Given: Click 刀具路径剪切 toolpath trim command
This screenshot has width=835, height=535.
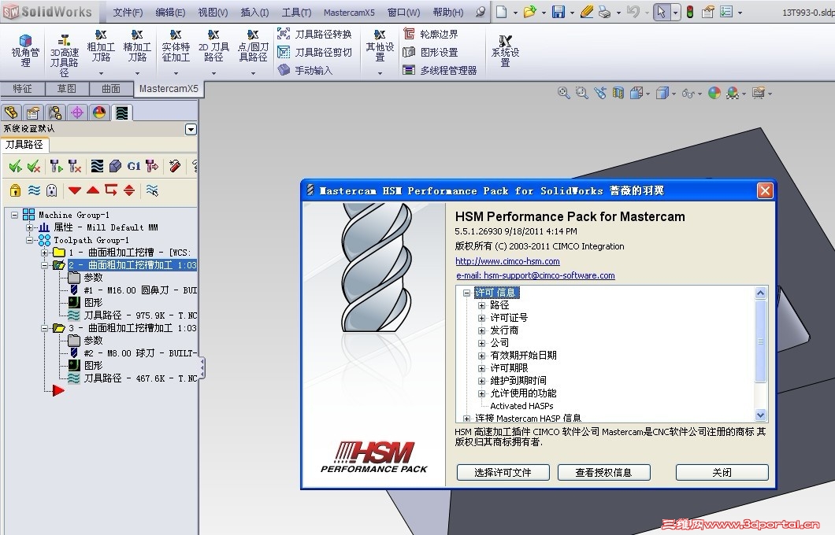Looking at the screenshot, I should click(314, 52).
